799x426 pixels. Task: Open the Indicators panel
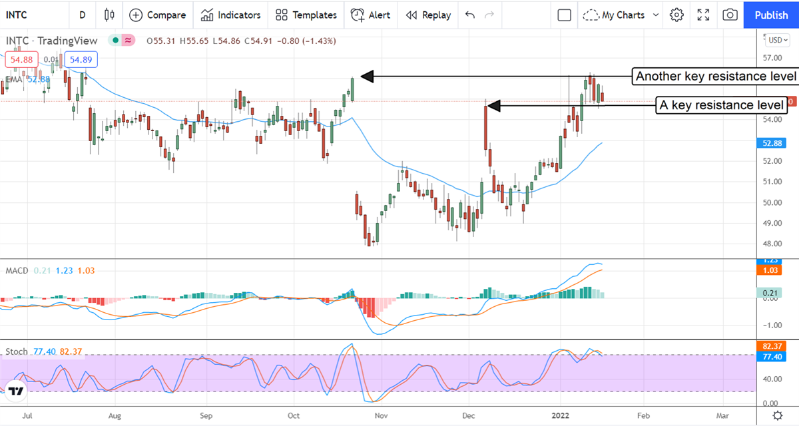(x=230, y=15)
